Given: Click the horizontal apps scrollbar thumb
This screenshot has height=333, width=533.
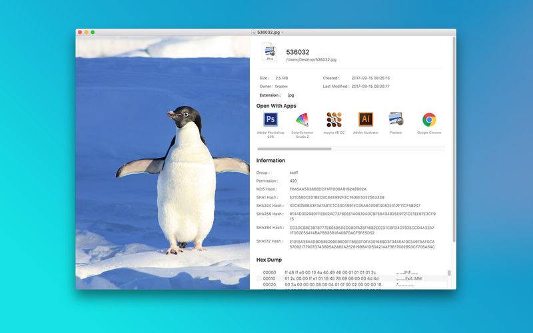Looking at the screenshot, I should pyautogui.click(x=294, y=149).
